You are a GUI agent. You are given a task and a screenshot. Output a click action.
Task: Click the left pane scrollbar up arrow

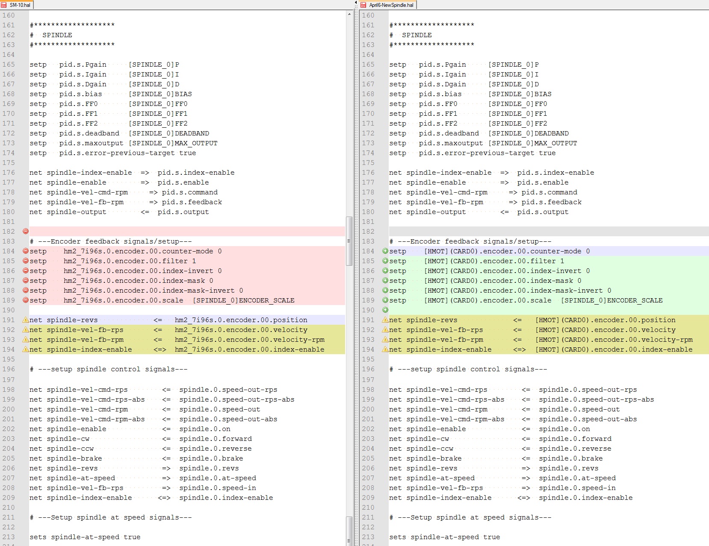coord(349,15)
